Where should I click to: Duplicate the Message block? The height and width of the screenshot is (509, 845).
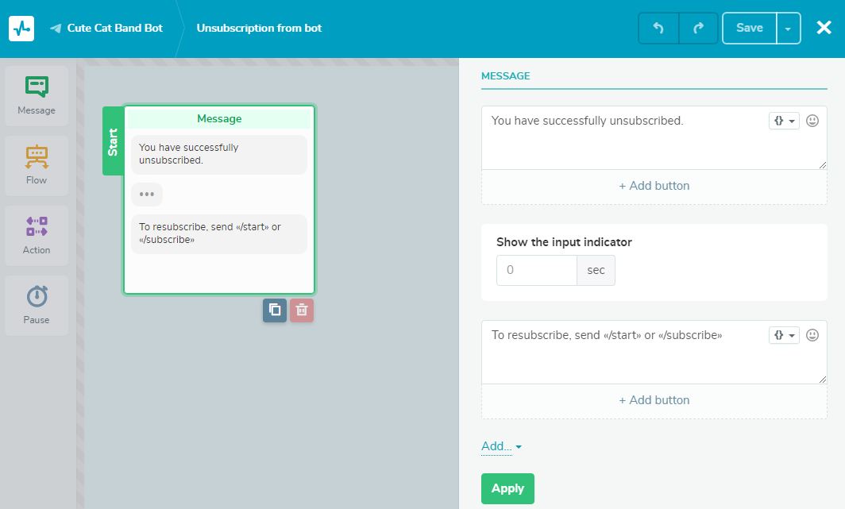(275, 310)
